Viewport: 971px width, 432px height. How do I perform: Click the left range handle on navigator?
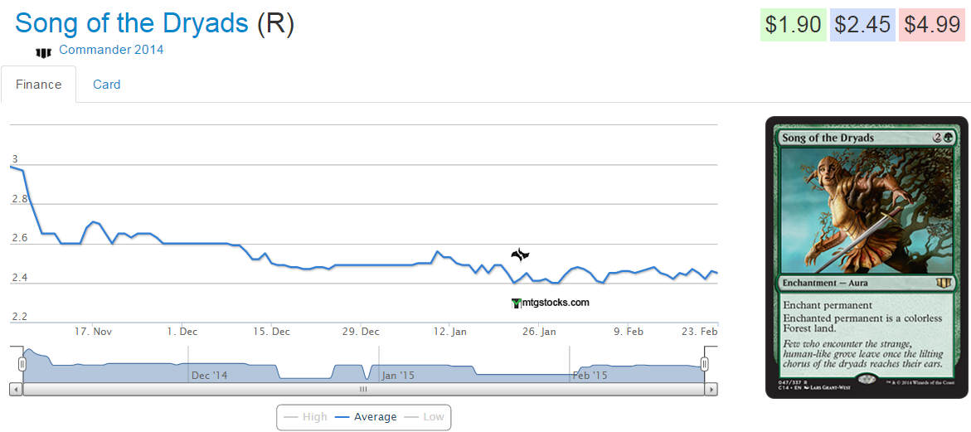click(23, 364)
